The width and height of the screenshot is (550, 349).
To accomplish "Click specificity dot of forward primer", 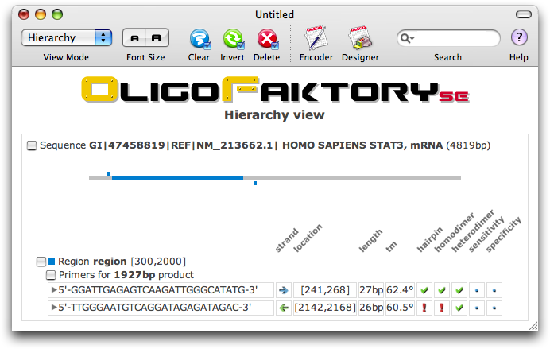I will tap(494, 290).
